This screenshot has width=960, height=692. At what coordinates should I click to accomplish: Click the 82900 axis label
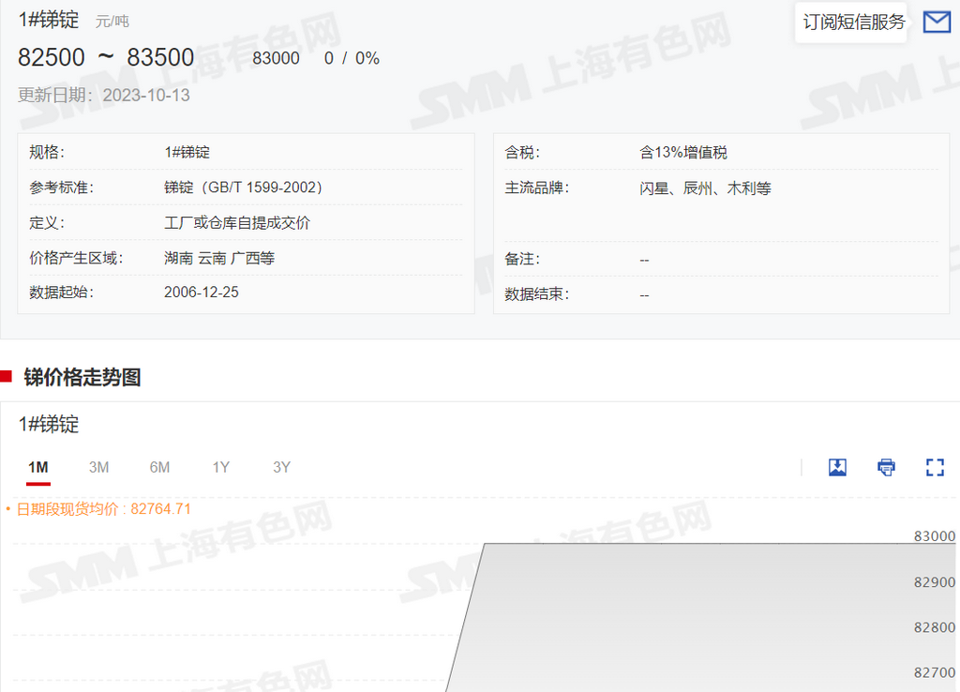(935, 581)
